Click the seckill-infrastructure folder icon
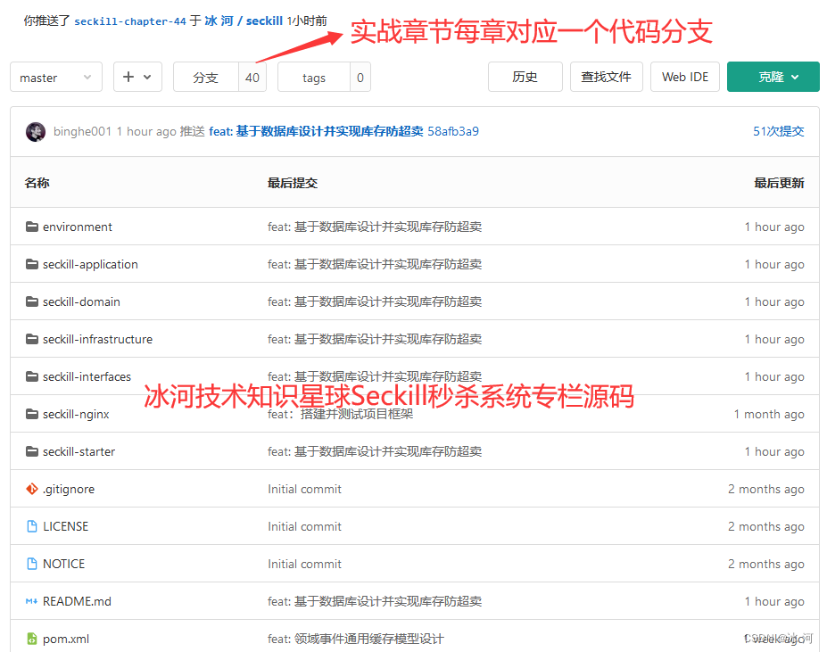Viewport: 827px width, 652px height. pyautogui.click(x=33, y=339)
